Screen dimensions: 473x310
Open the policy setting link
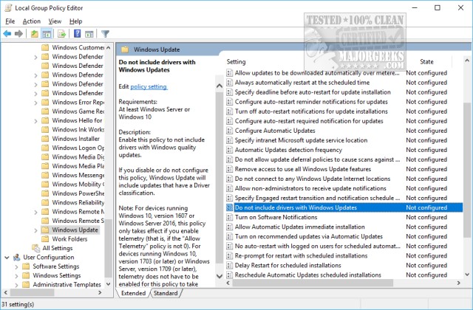(x=149, y=87)
